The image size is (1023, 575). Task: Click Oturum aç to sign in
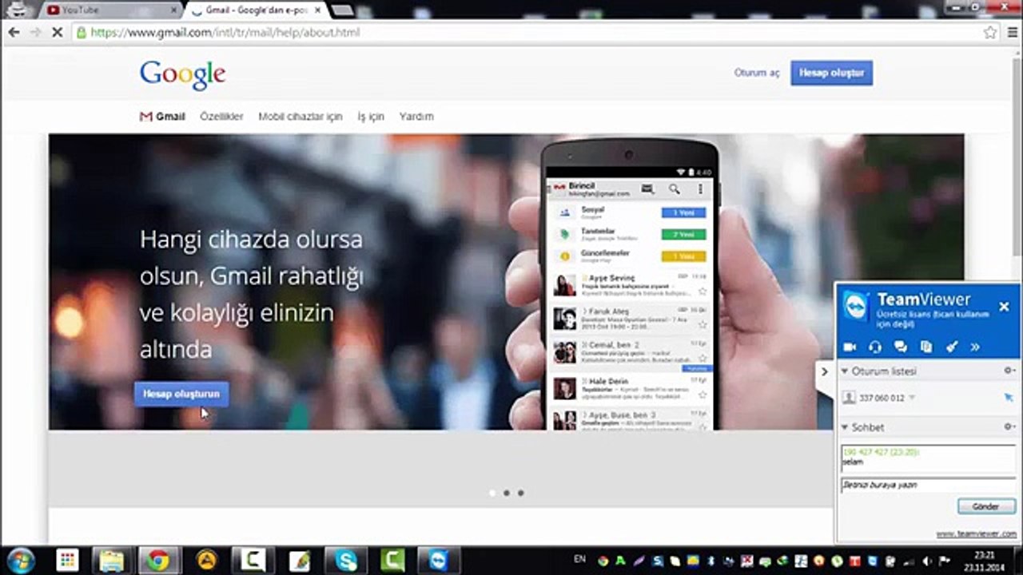coord(756,73)
